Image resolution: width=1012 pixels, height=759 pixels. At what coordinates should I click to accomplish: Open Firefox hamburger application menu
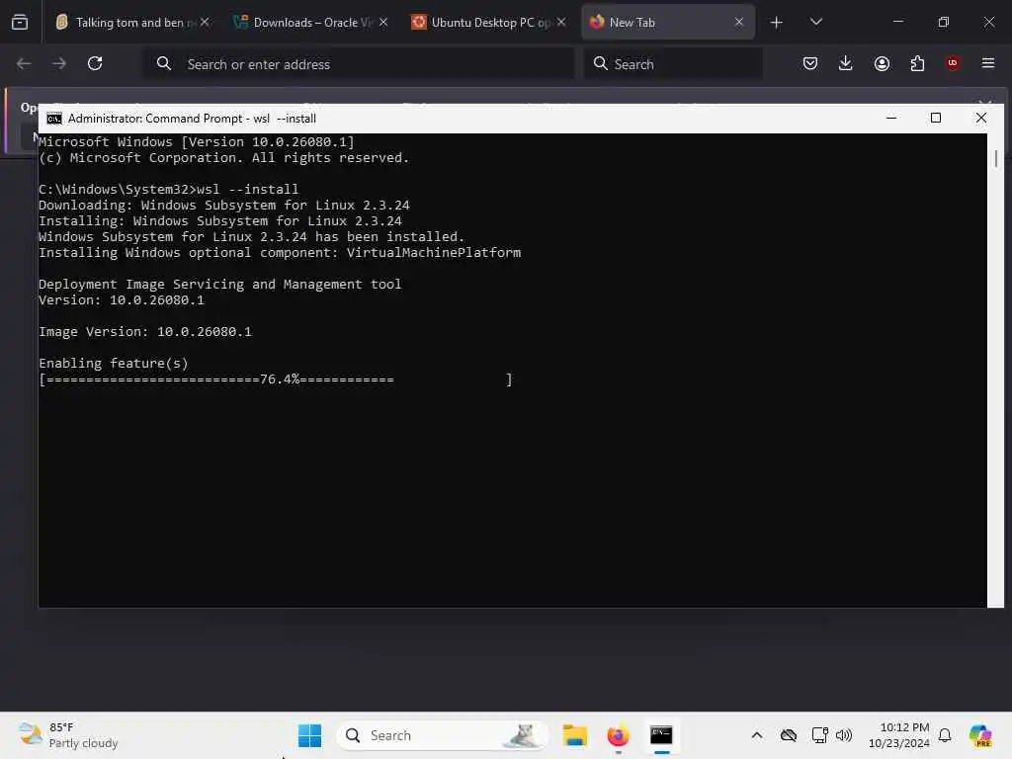[987, 63]
